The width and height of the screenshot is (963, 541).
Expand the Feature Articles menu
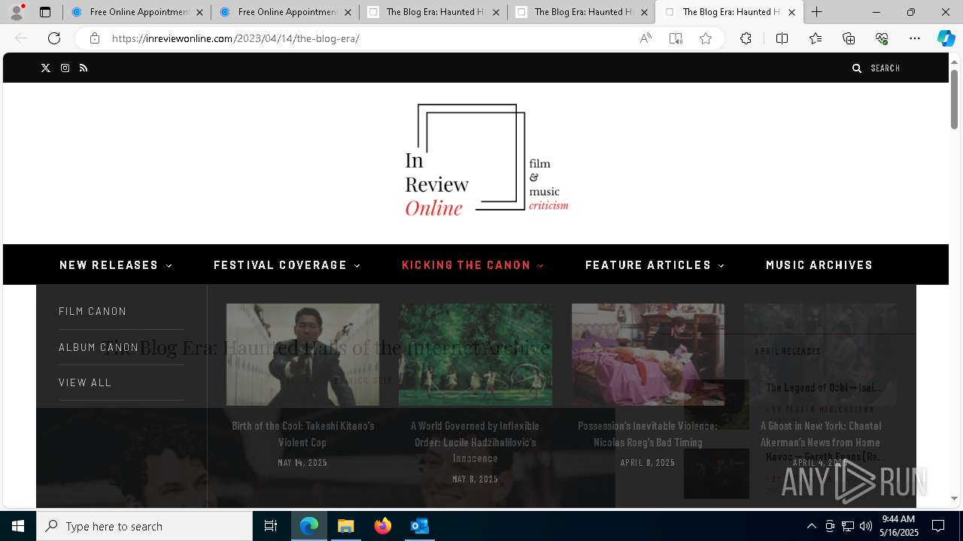655,264
